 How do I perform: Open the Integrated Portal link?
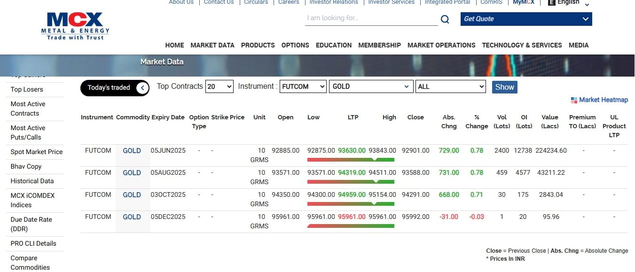pos(447,2)
